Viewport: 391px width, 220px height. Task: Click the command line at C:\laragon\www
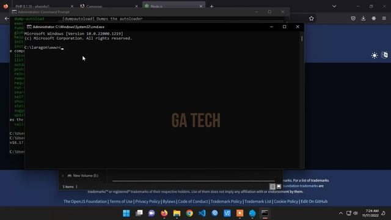tap(44, 48)
